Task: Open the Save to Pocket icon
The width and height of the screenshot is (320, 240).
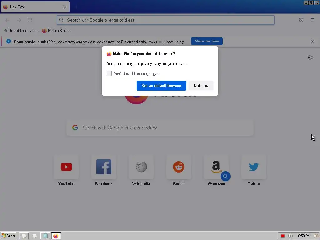Action: 301,20
